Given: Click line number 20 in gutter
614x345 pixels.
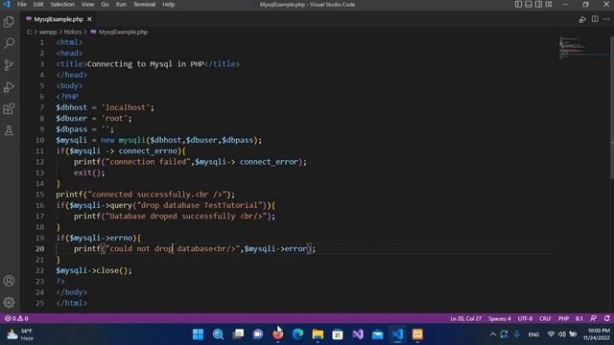Looking at the screenshot, I should click(40, 249).
